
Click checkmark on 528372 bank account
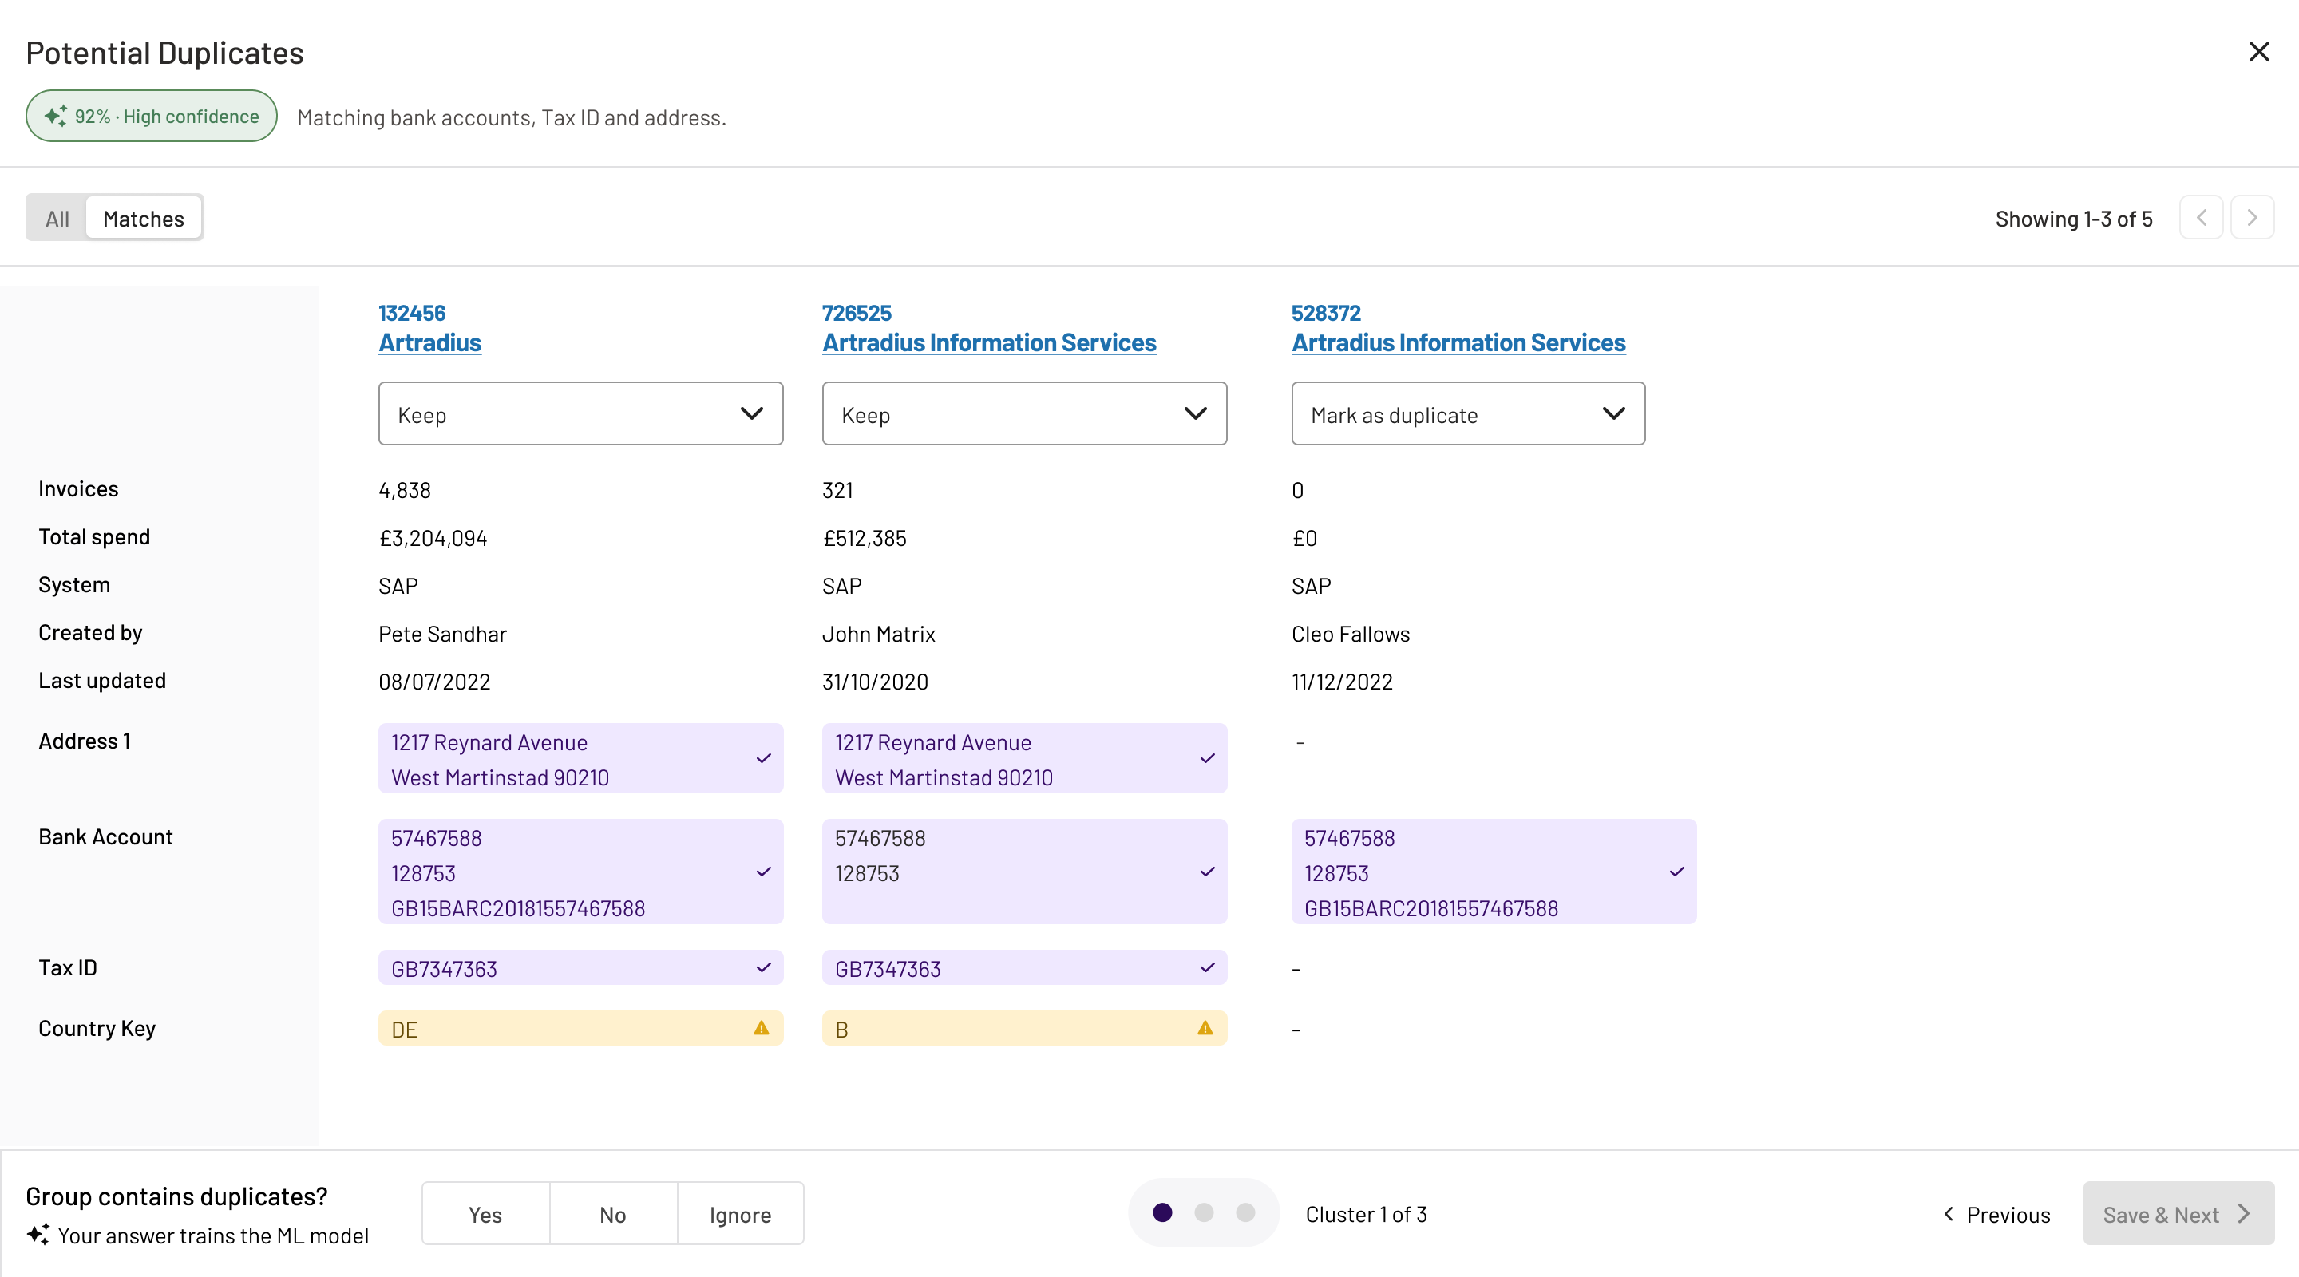[x=1676, y=872]
